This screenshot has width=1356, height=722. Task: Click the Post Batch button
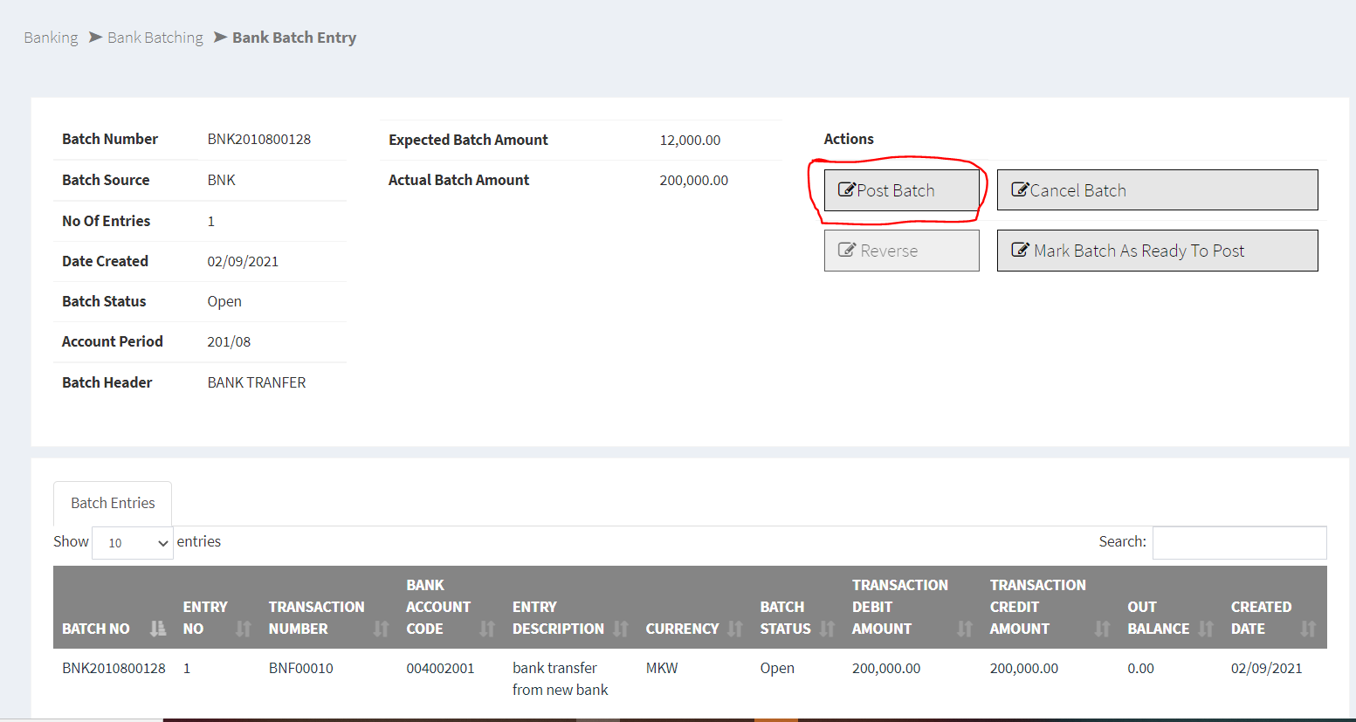pyautogui.click(x=901, y=190)
